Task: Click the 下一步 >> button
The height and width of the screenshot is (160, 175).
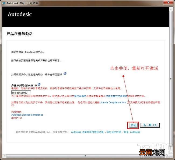Action: coord(150,125)
